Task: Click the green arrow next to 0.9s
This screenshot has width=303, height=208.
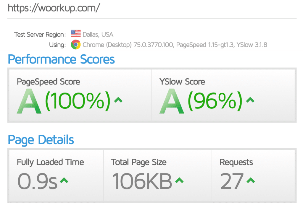Action: tap(64, 181)
